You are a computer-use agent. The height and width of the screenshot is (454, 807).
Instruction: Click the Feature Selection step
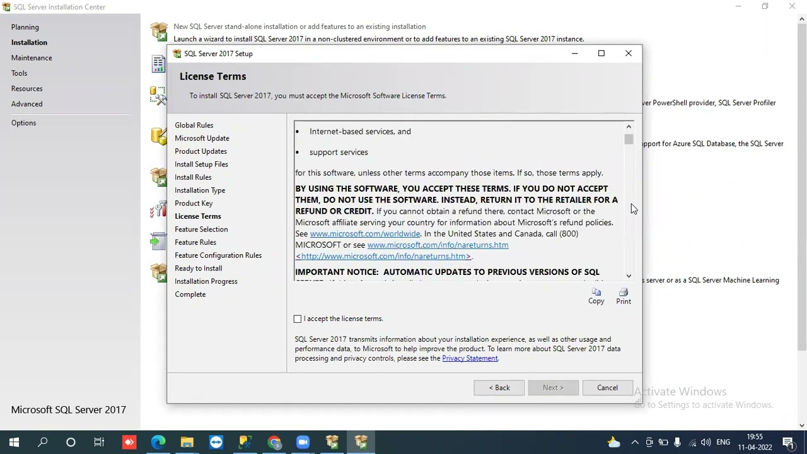coord(201,230)
